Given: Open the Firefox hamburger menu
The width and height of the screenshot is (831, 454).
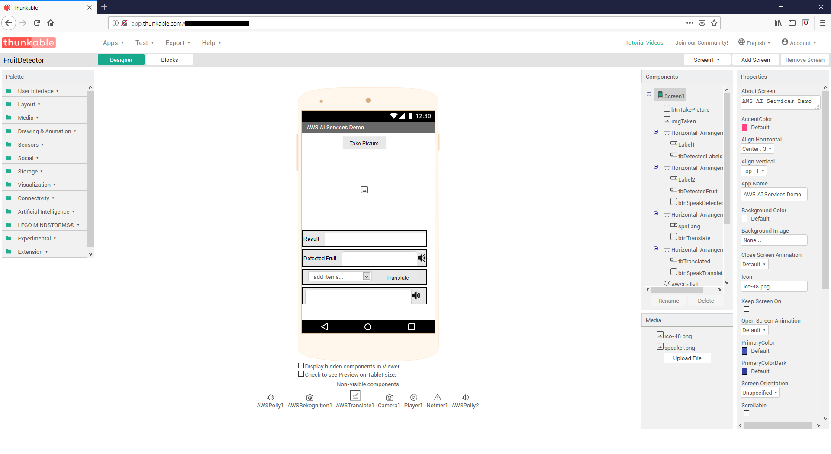Looking at the screenshot, I should [x=823, y=23].
